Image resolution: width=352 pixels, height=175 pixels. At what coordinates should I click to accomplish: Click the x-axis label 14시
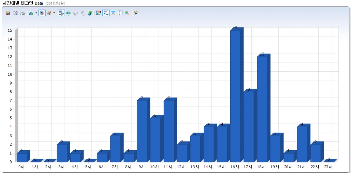click(x=208, y=167)
